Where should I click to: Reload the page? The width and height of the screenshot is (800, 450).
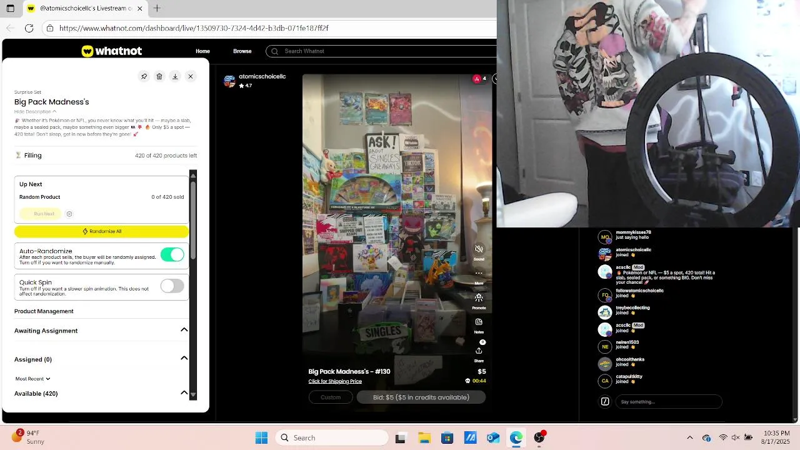coord(29,28)
